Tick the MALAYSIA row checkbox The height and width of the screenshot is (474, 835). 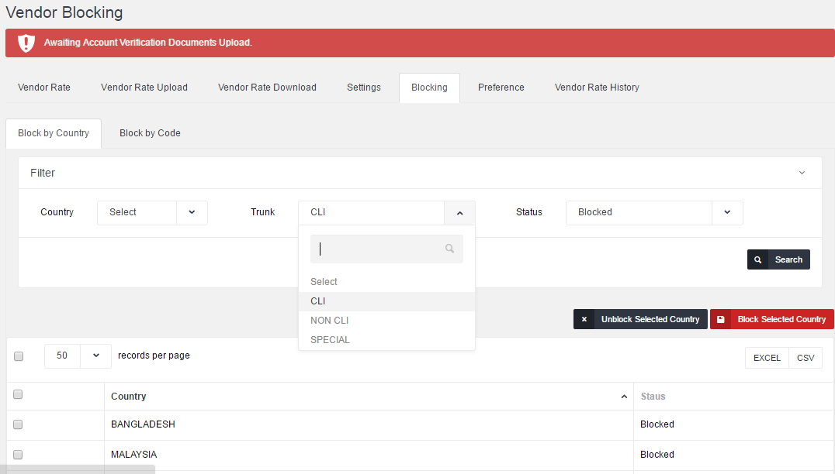[x=19, y=455]
